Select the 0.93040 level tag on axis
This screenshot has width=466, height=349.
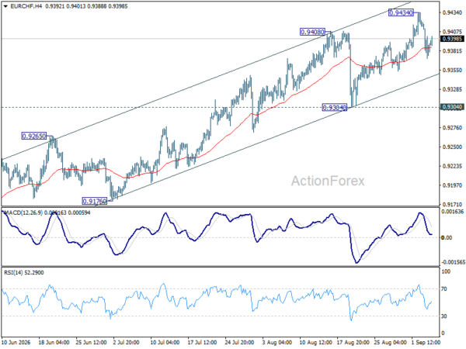[x=452, y=107]
